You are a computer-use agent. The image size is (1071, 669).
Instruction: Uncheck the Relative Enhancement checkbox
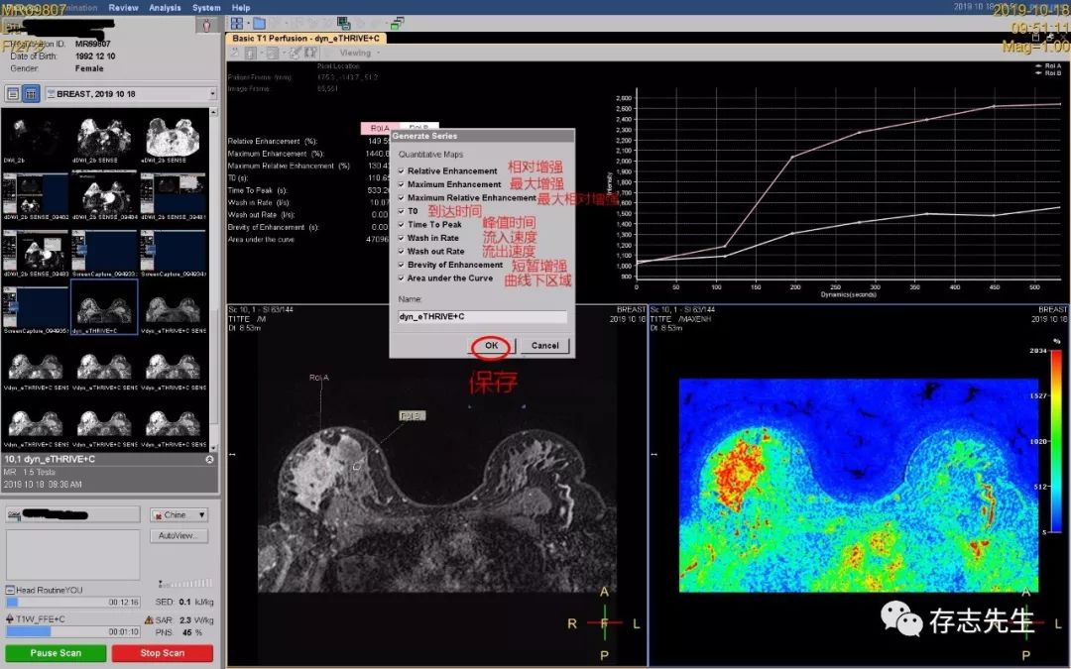click(401, 171)
